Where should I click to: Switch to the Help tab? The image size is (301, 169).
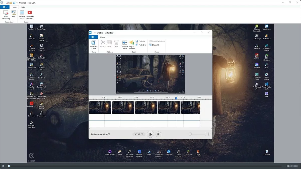tap(23, 7)
